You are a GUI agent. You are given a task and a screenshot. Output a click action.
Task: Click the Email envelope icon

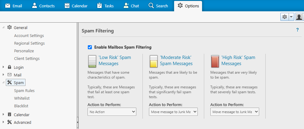8,6
